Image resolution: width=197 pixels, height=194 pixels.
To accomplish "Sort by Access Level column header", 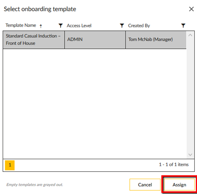I will (x=79, y=26).
